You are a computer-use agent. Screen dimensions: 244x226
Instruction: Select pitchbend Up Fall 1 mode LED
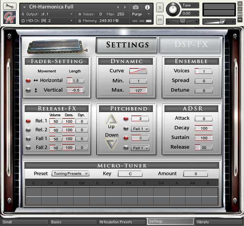126,129
